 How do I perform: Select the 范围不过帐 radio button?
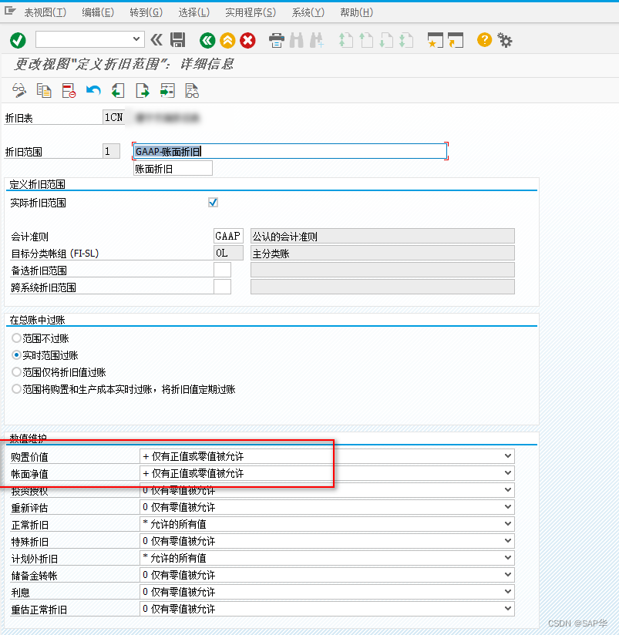click(16, 337)
